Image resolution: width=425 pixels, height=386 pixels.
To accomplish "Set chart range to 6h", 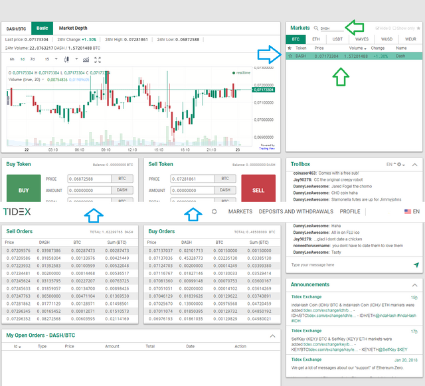I will (12, 59).
